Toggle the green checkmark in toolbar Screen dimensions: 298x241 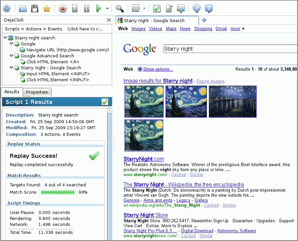pos(157,8)
